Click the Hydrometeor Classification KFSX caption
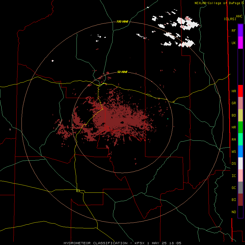 click(x=122, y=243)
